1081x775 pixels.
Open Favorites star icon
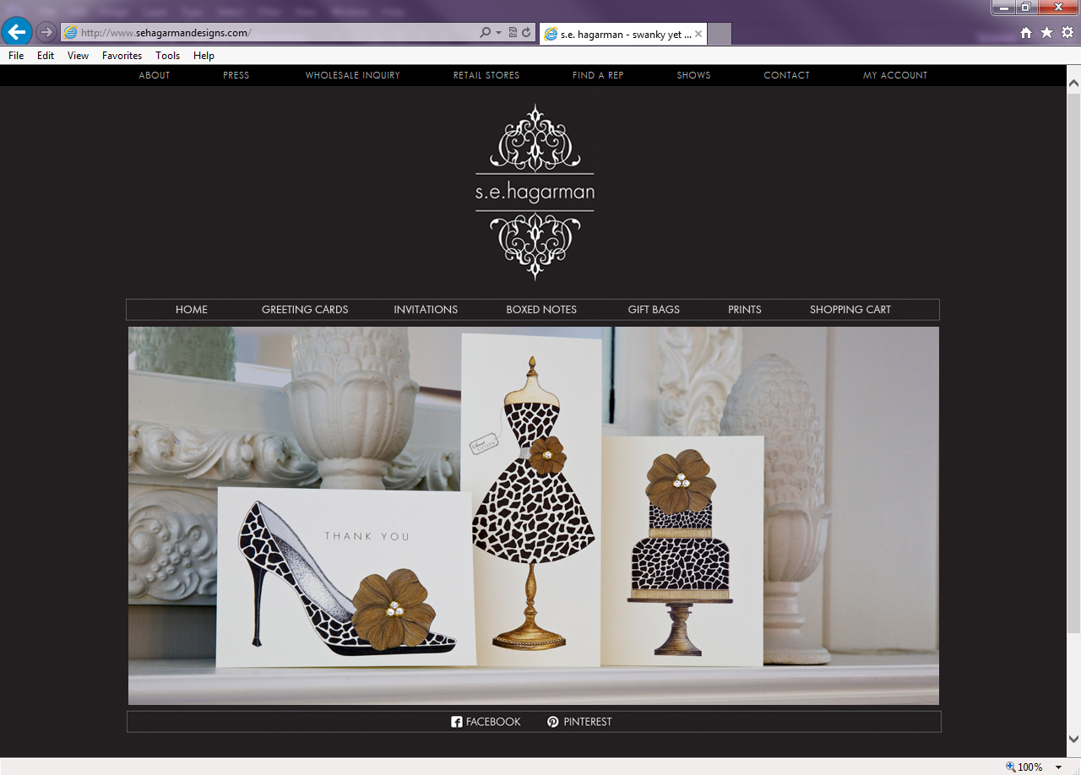pyautogui.click(x=1047, y=33)
